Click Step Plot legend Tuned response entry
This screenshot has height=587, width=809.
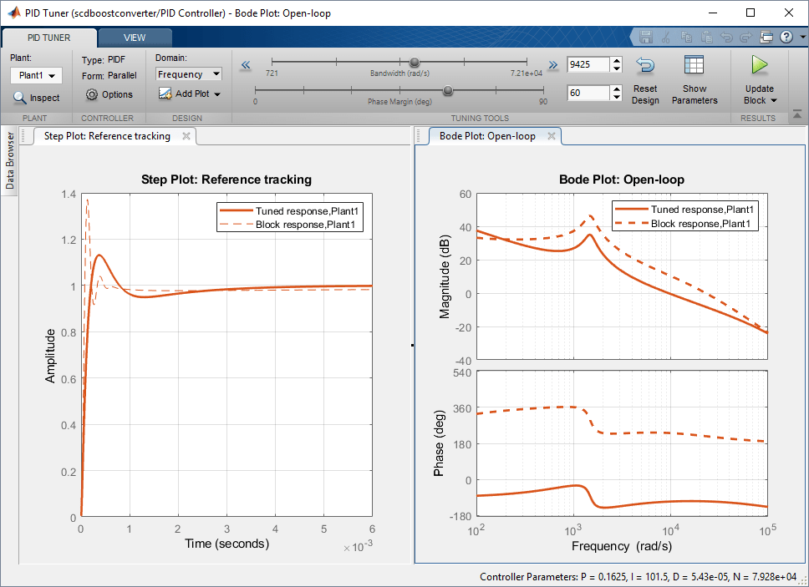pos(289,210)
